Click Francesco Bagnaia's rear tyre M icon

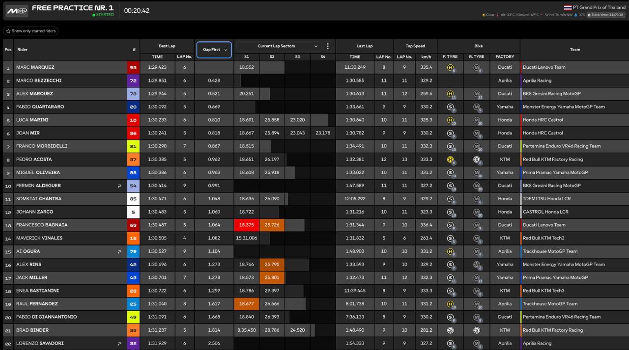point(476,225)
